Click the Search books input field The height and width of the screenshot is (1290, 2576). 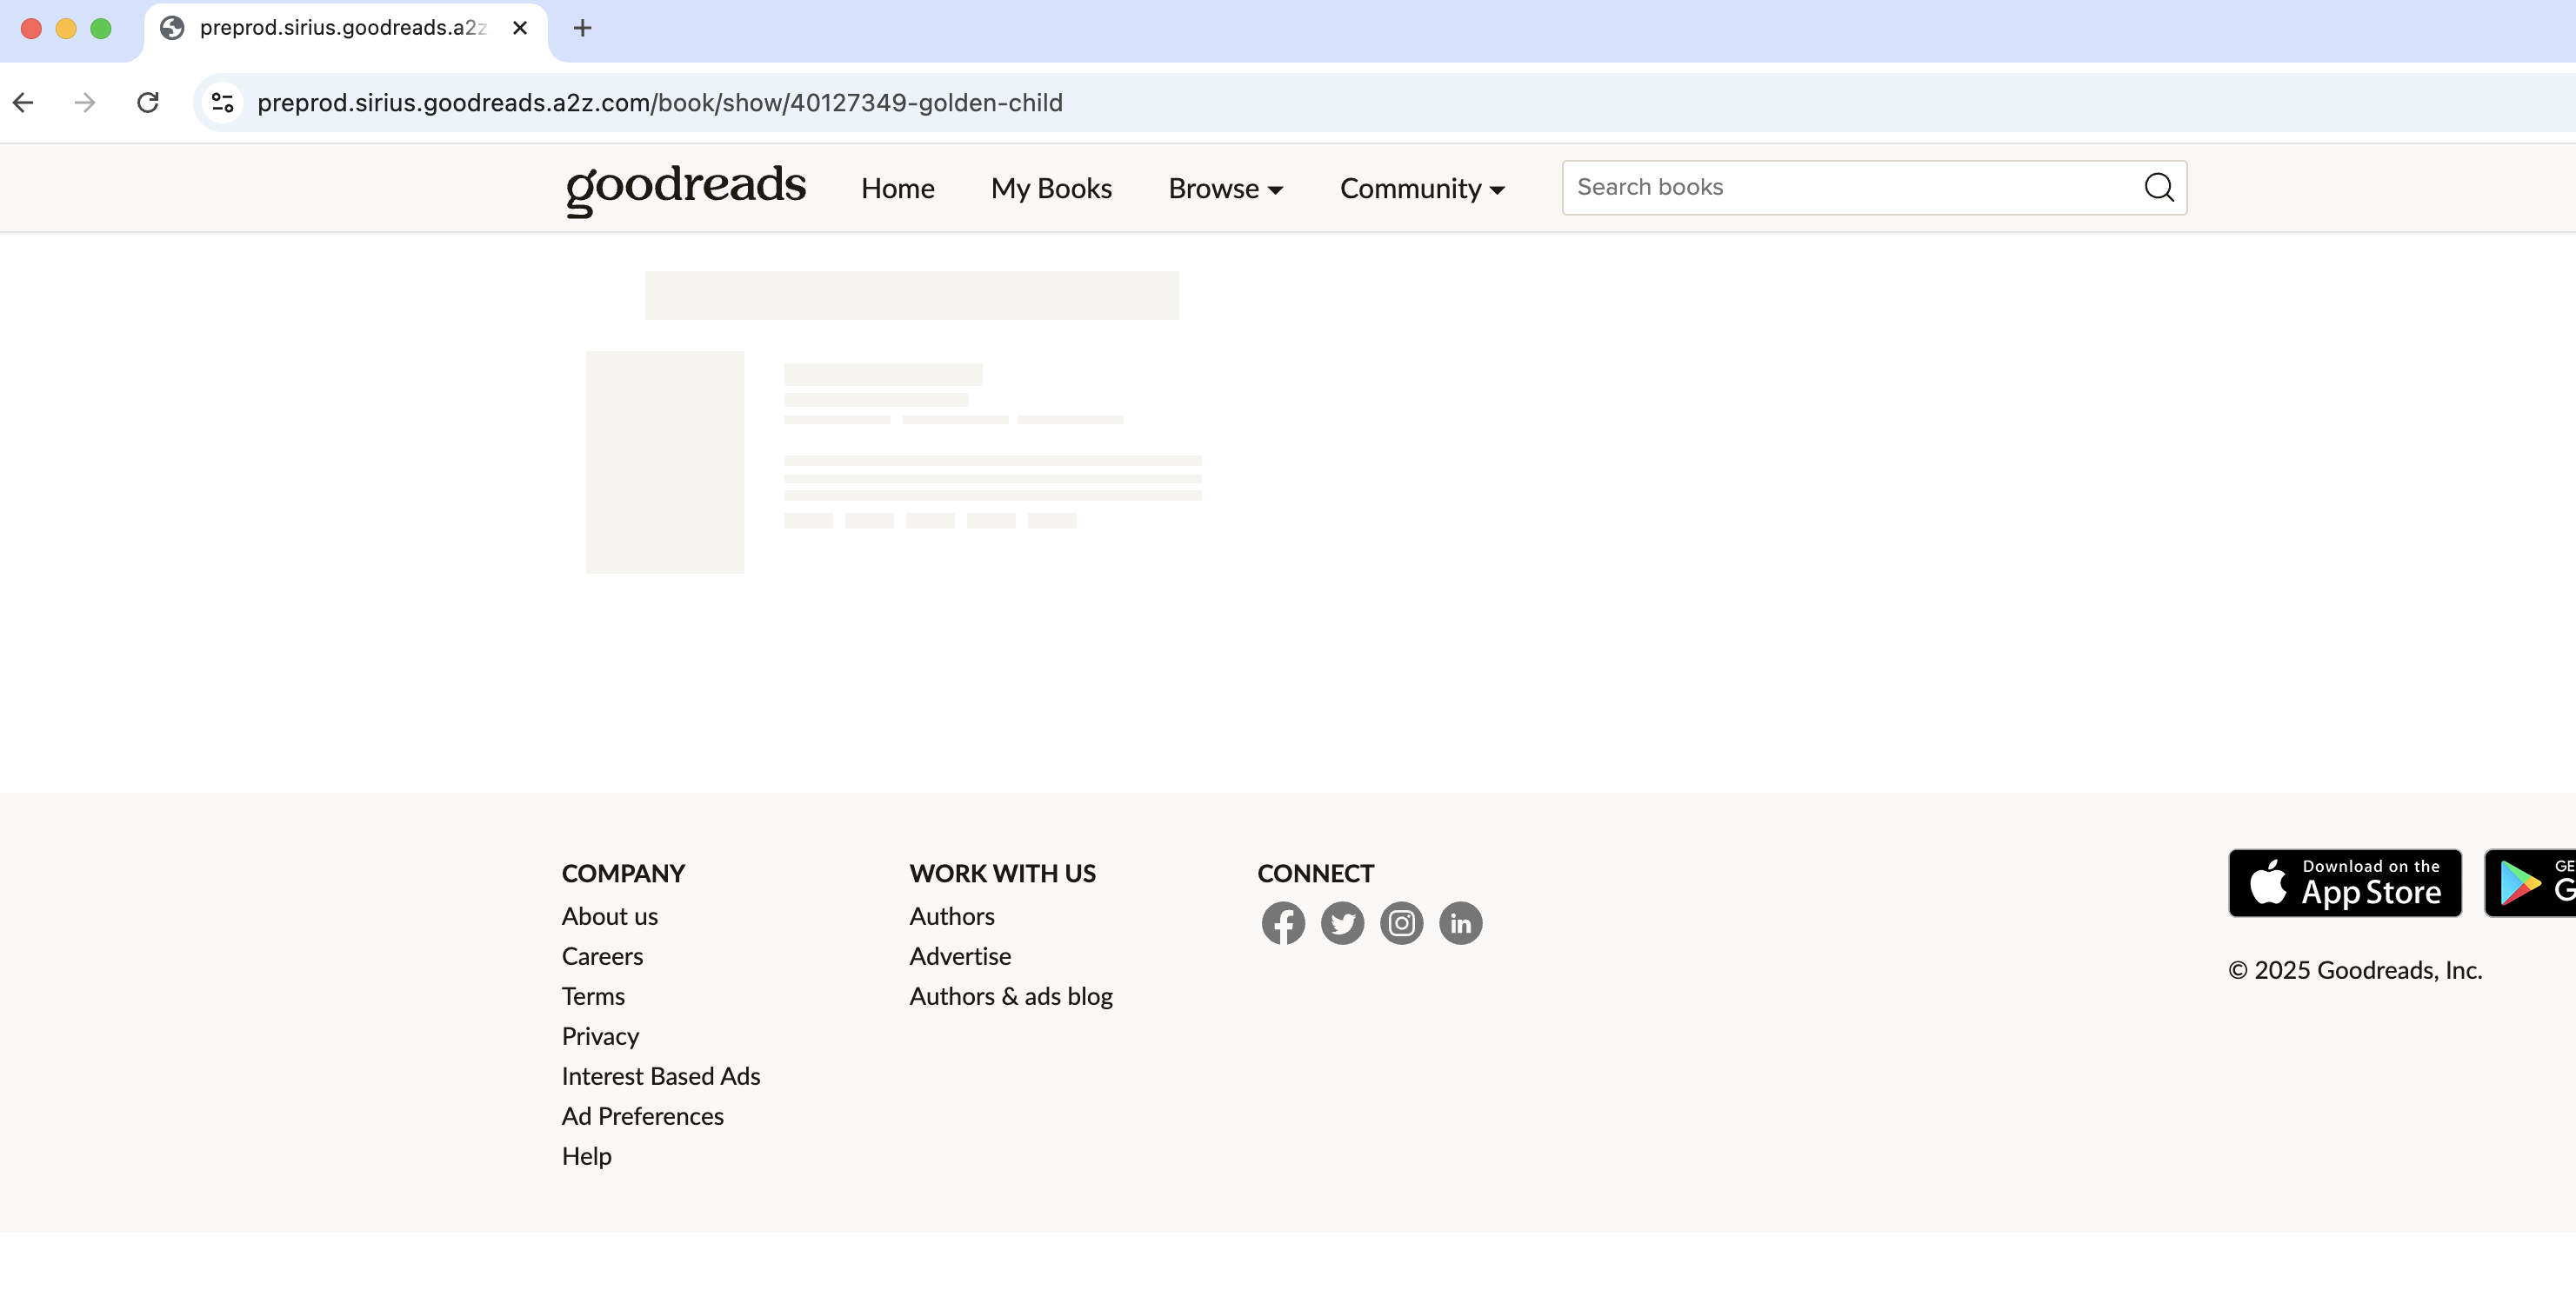point(1850,187)
